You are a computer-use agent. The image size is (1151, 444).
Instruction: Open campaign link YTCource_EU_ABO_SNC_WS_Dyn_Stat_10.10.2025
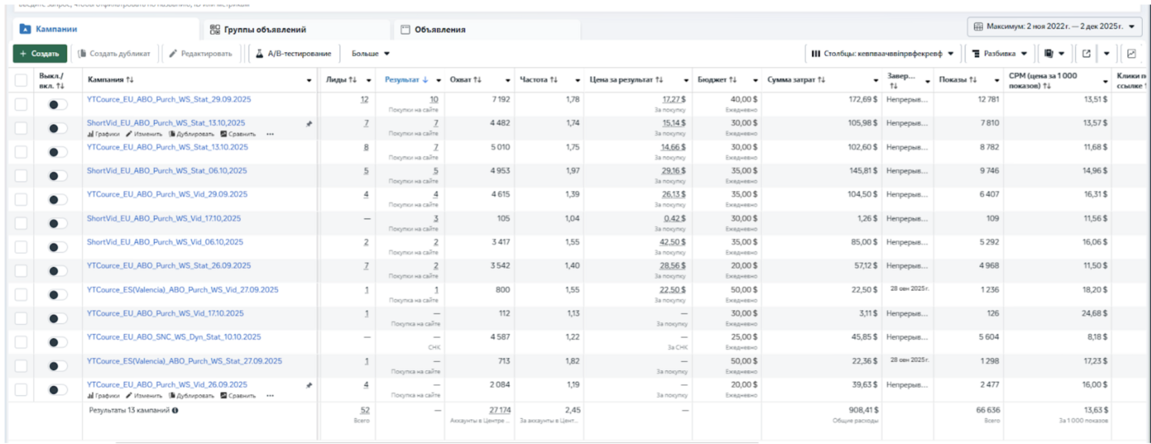point(174,337)
